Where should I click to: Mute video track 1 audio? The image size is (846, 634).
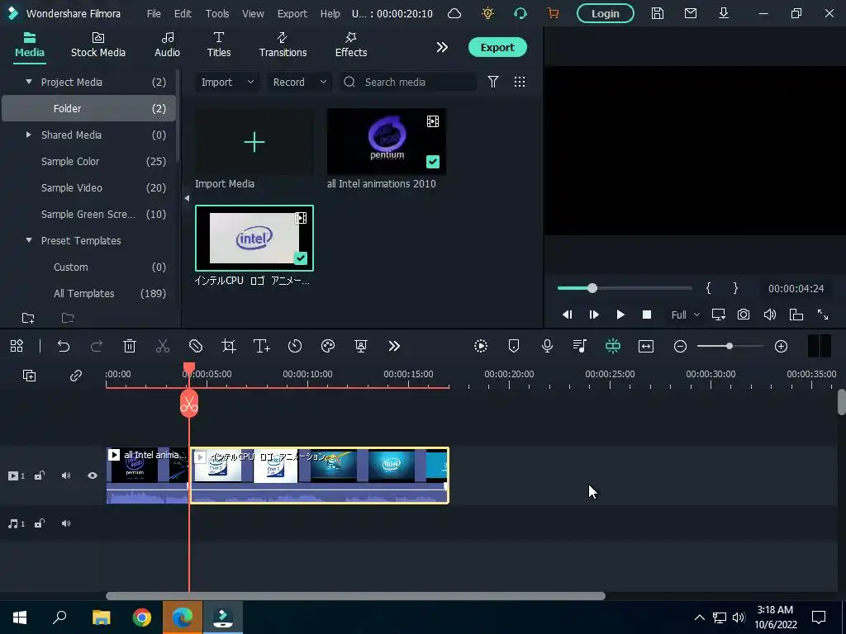point(66,475)
